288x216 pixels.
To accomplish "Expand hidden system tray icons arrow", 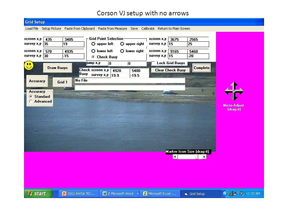I will click(x=225, y=193).
